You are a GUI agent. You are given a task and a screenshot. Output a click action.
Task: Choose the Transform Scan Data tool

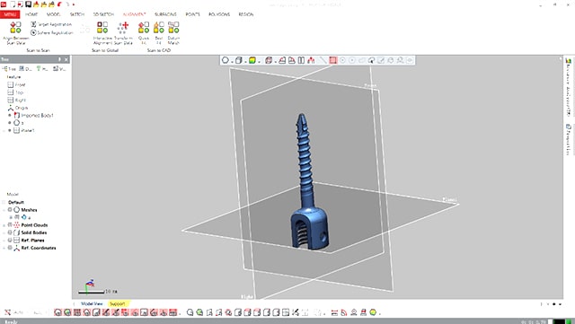pos(123,32)
